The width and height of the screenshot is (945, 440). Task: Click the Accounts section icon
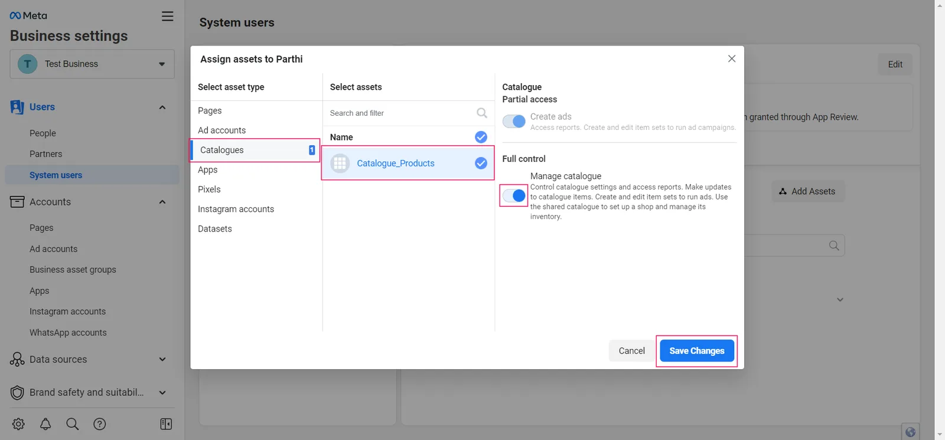pyautogui.click(x=17, y=202)
